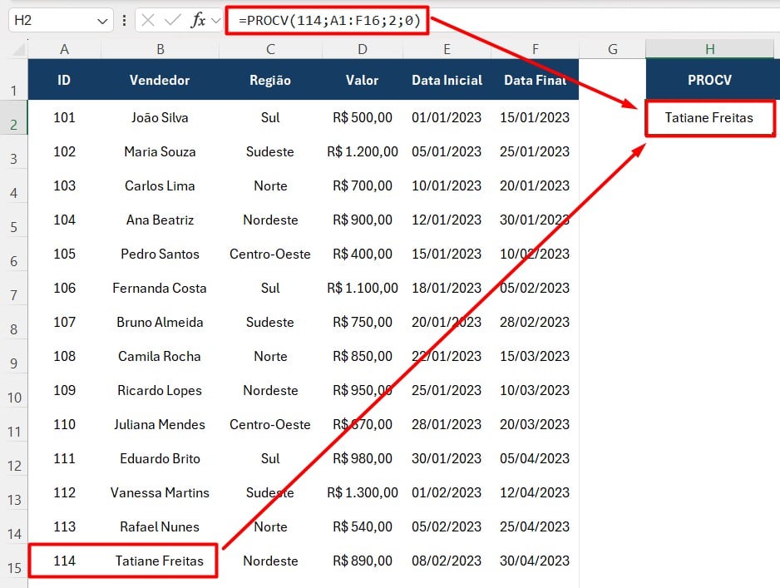Select row 2 header
This screenshot has width=780, height=588.
14,118
